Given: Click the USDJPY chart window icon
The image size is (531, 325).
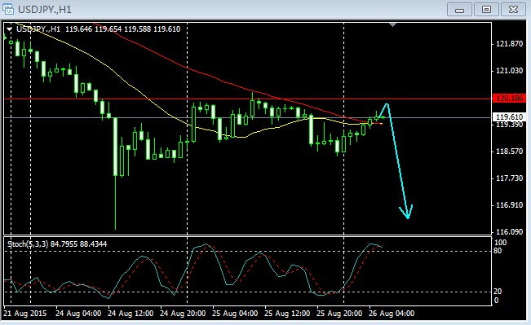Looking at the screenshot, I should (8, 9).
